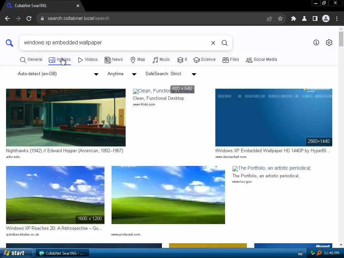Open Chrome labs flask icon
This screenshot has height=258, width=344.
(x=304, y=19)
